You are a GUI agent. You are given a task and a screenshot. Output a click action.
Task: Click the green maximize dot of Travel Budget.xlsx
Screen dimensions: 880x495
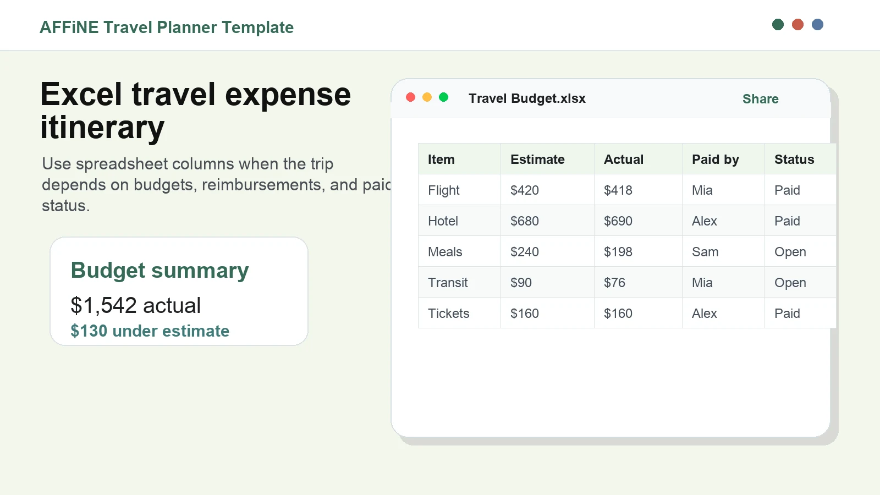[x=443, y=97]
